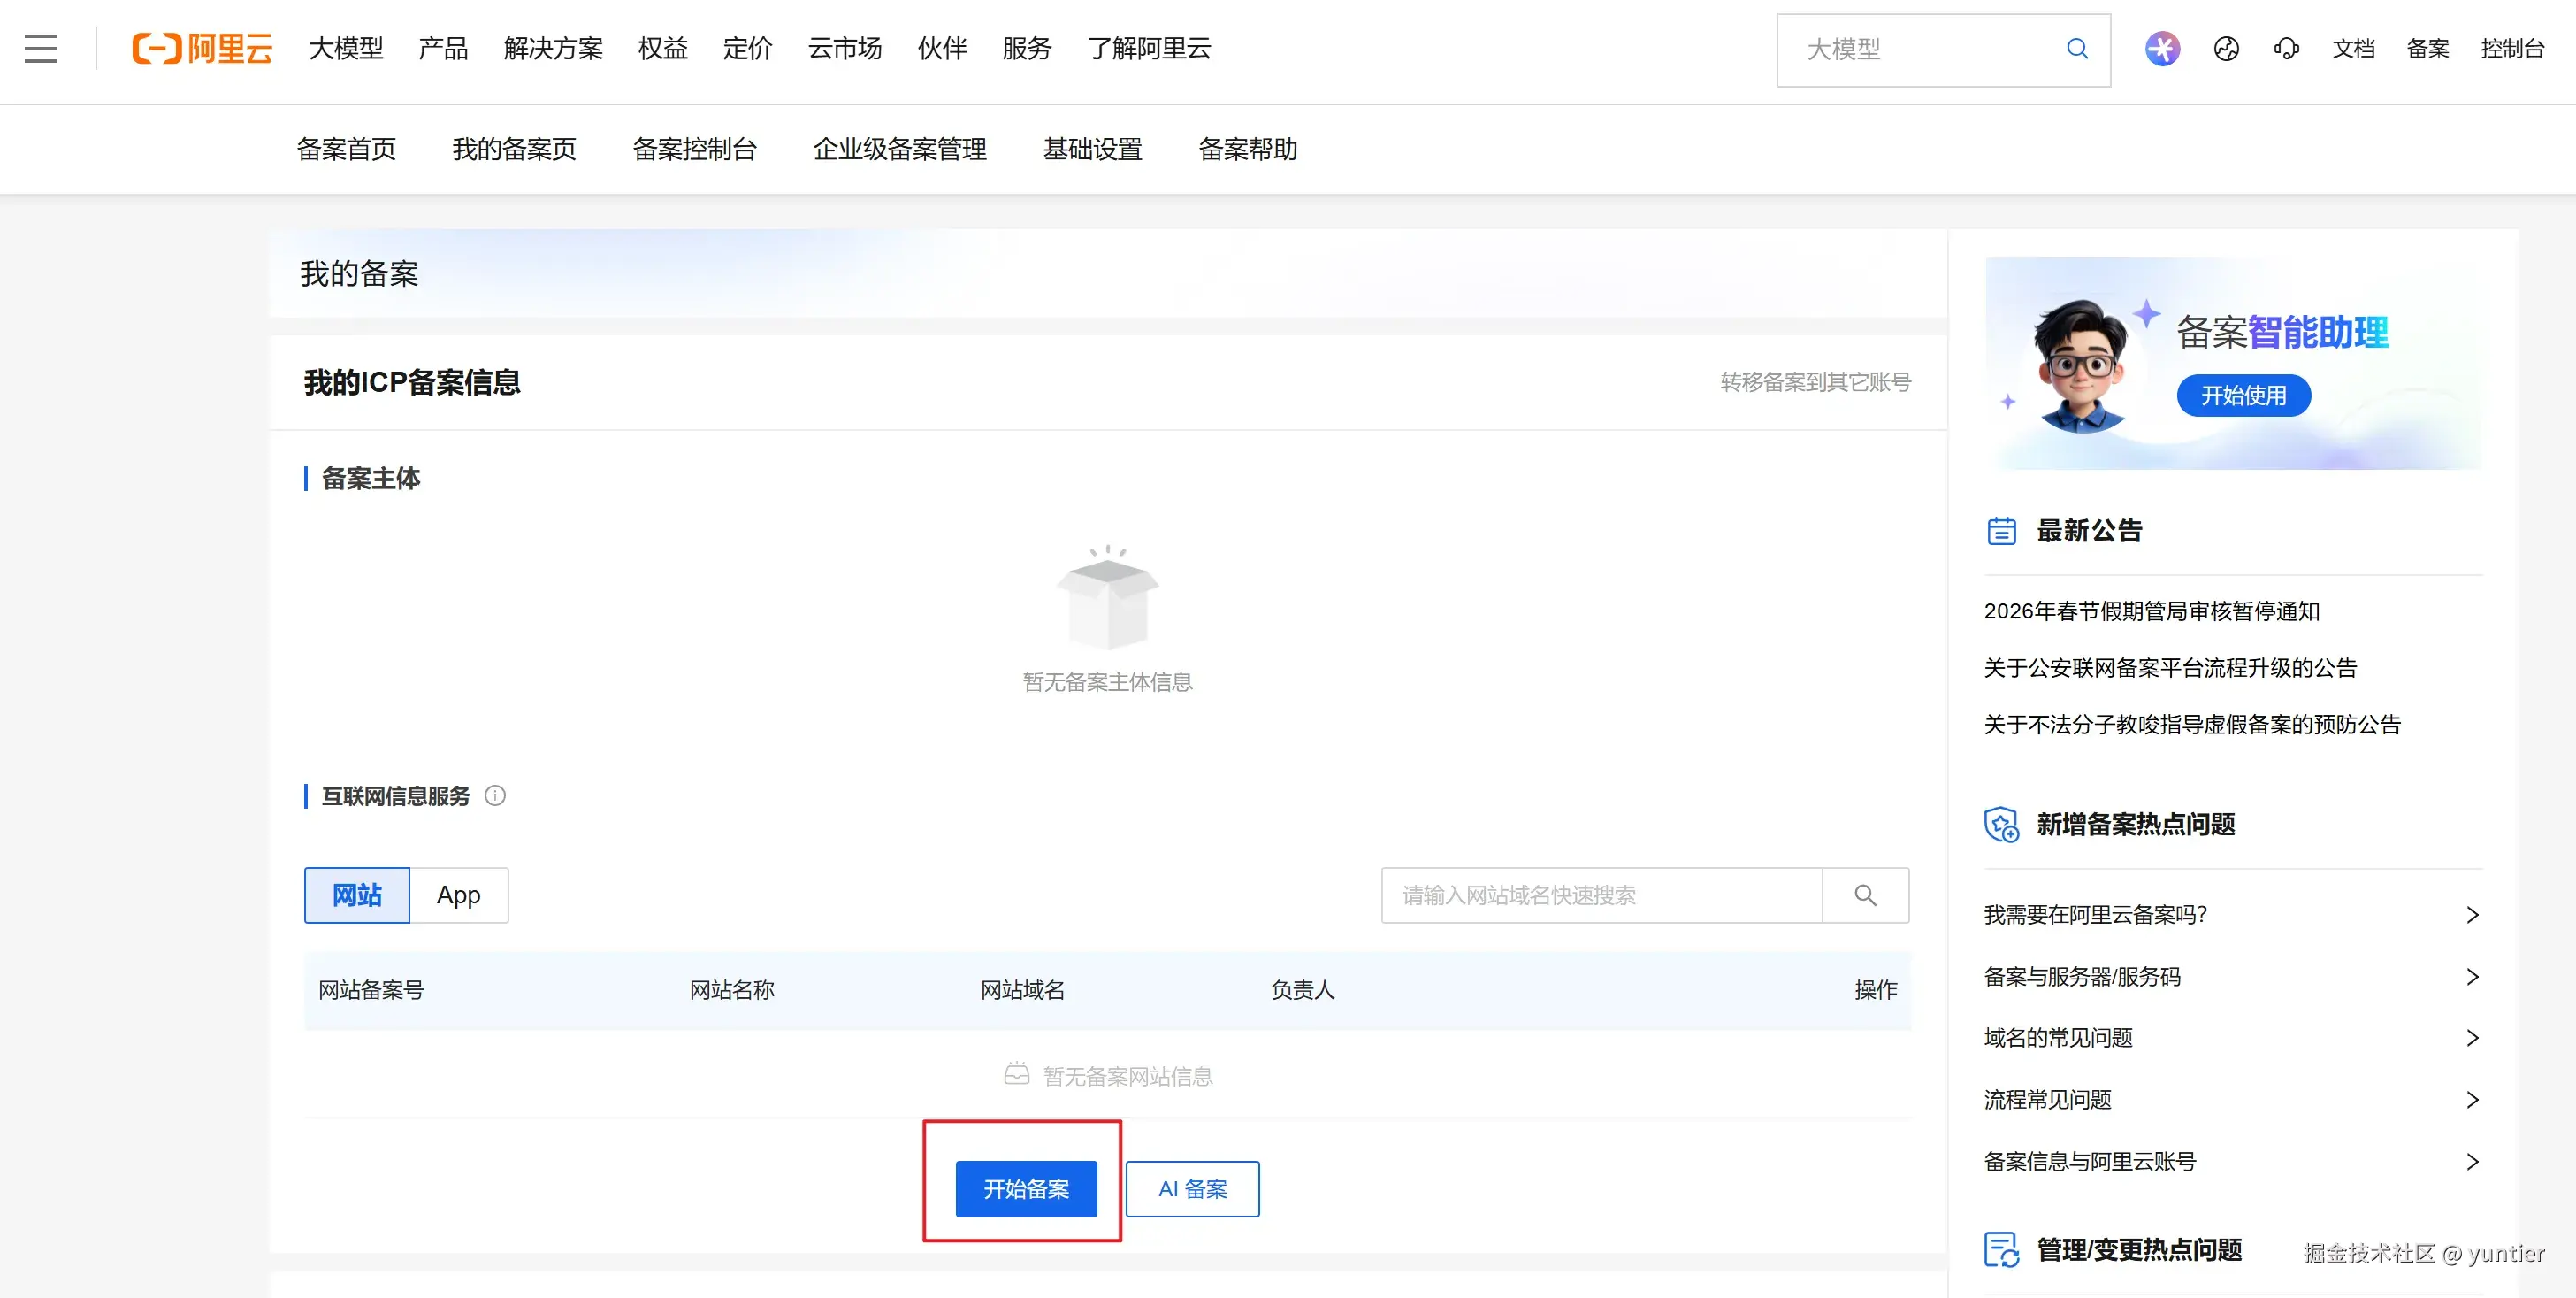Click the info icon beside 互联网信息服务
Image resolution: width=2576 pixels, height=1298 pixels.
(497, 795)
